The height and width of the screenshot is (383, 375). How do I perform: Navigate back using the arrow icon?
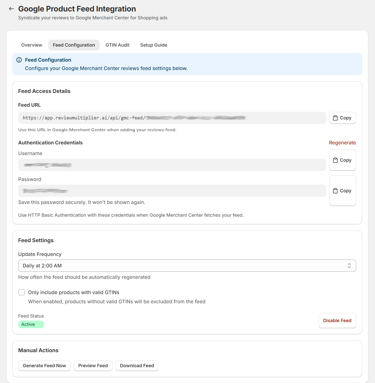pos(11,8)
